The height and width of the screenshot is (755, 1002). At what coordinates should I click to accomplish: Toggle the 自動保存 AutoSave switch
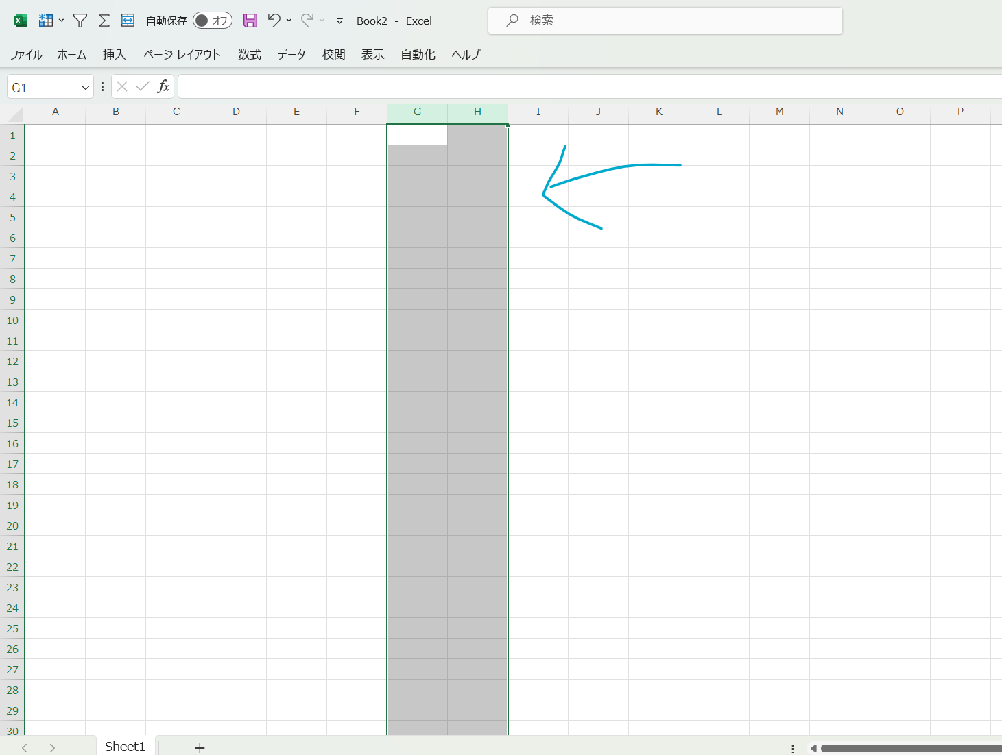(x=212, y=21)
